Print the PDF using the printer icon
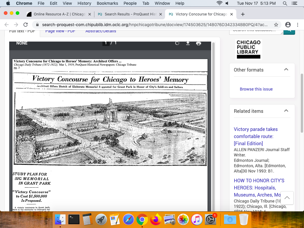The width and height of the screenshot is (304, 228). pos(199,43)
